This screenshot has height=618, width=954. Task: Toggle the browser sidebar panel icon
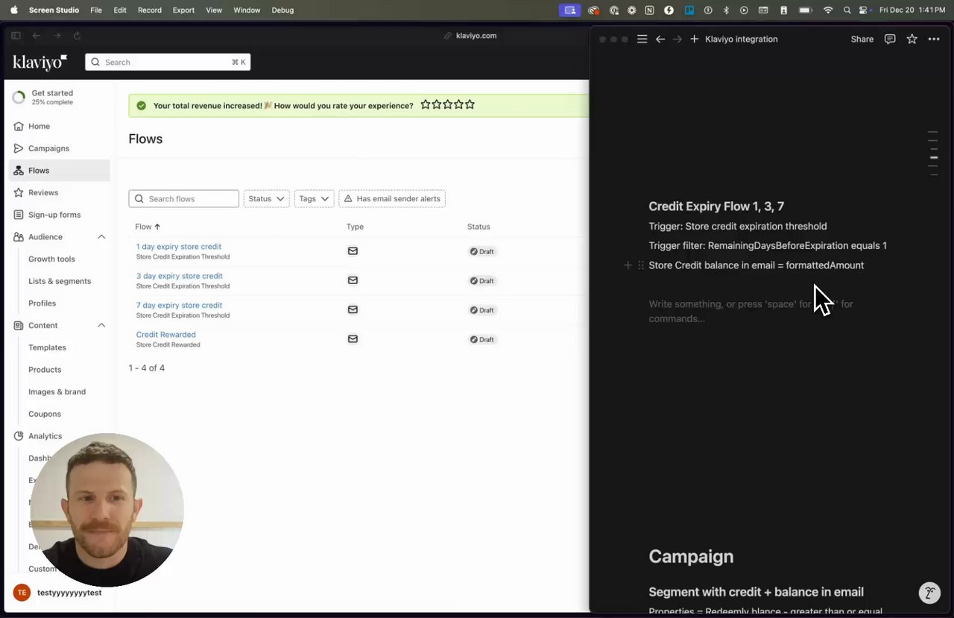pyautogui.click(x=16, y=36)
